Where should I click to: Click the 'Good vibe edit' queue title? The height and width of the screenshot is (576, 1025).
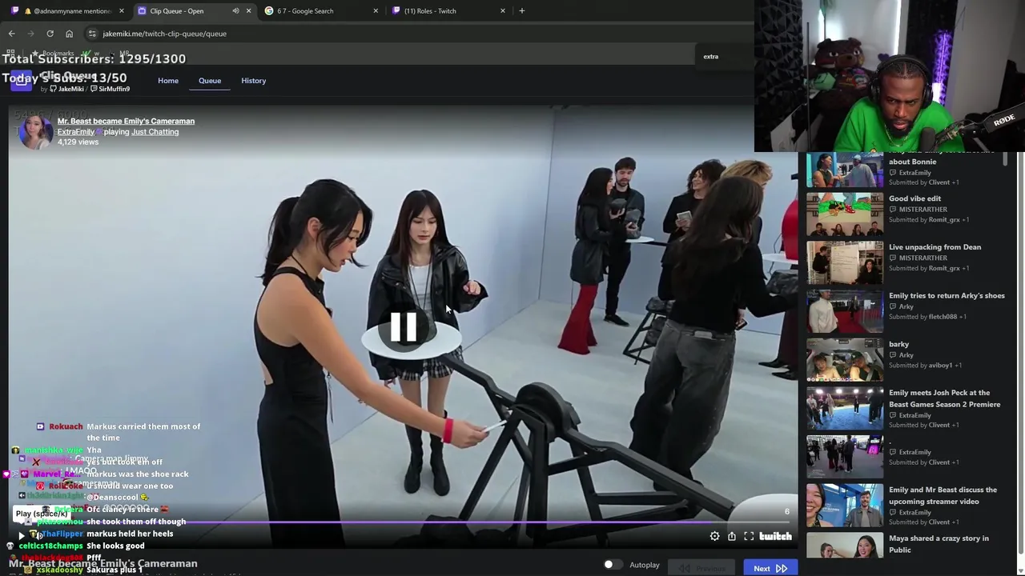pyautogui.click(x=914, y=198)
